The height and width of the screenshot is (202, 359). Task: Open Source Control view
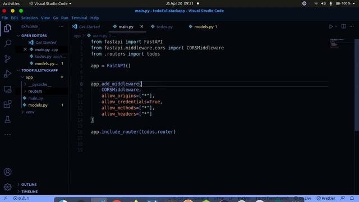[7, 58]
